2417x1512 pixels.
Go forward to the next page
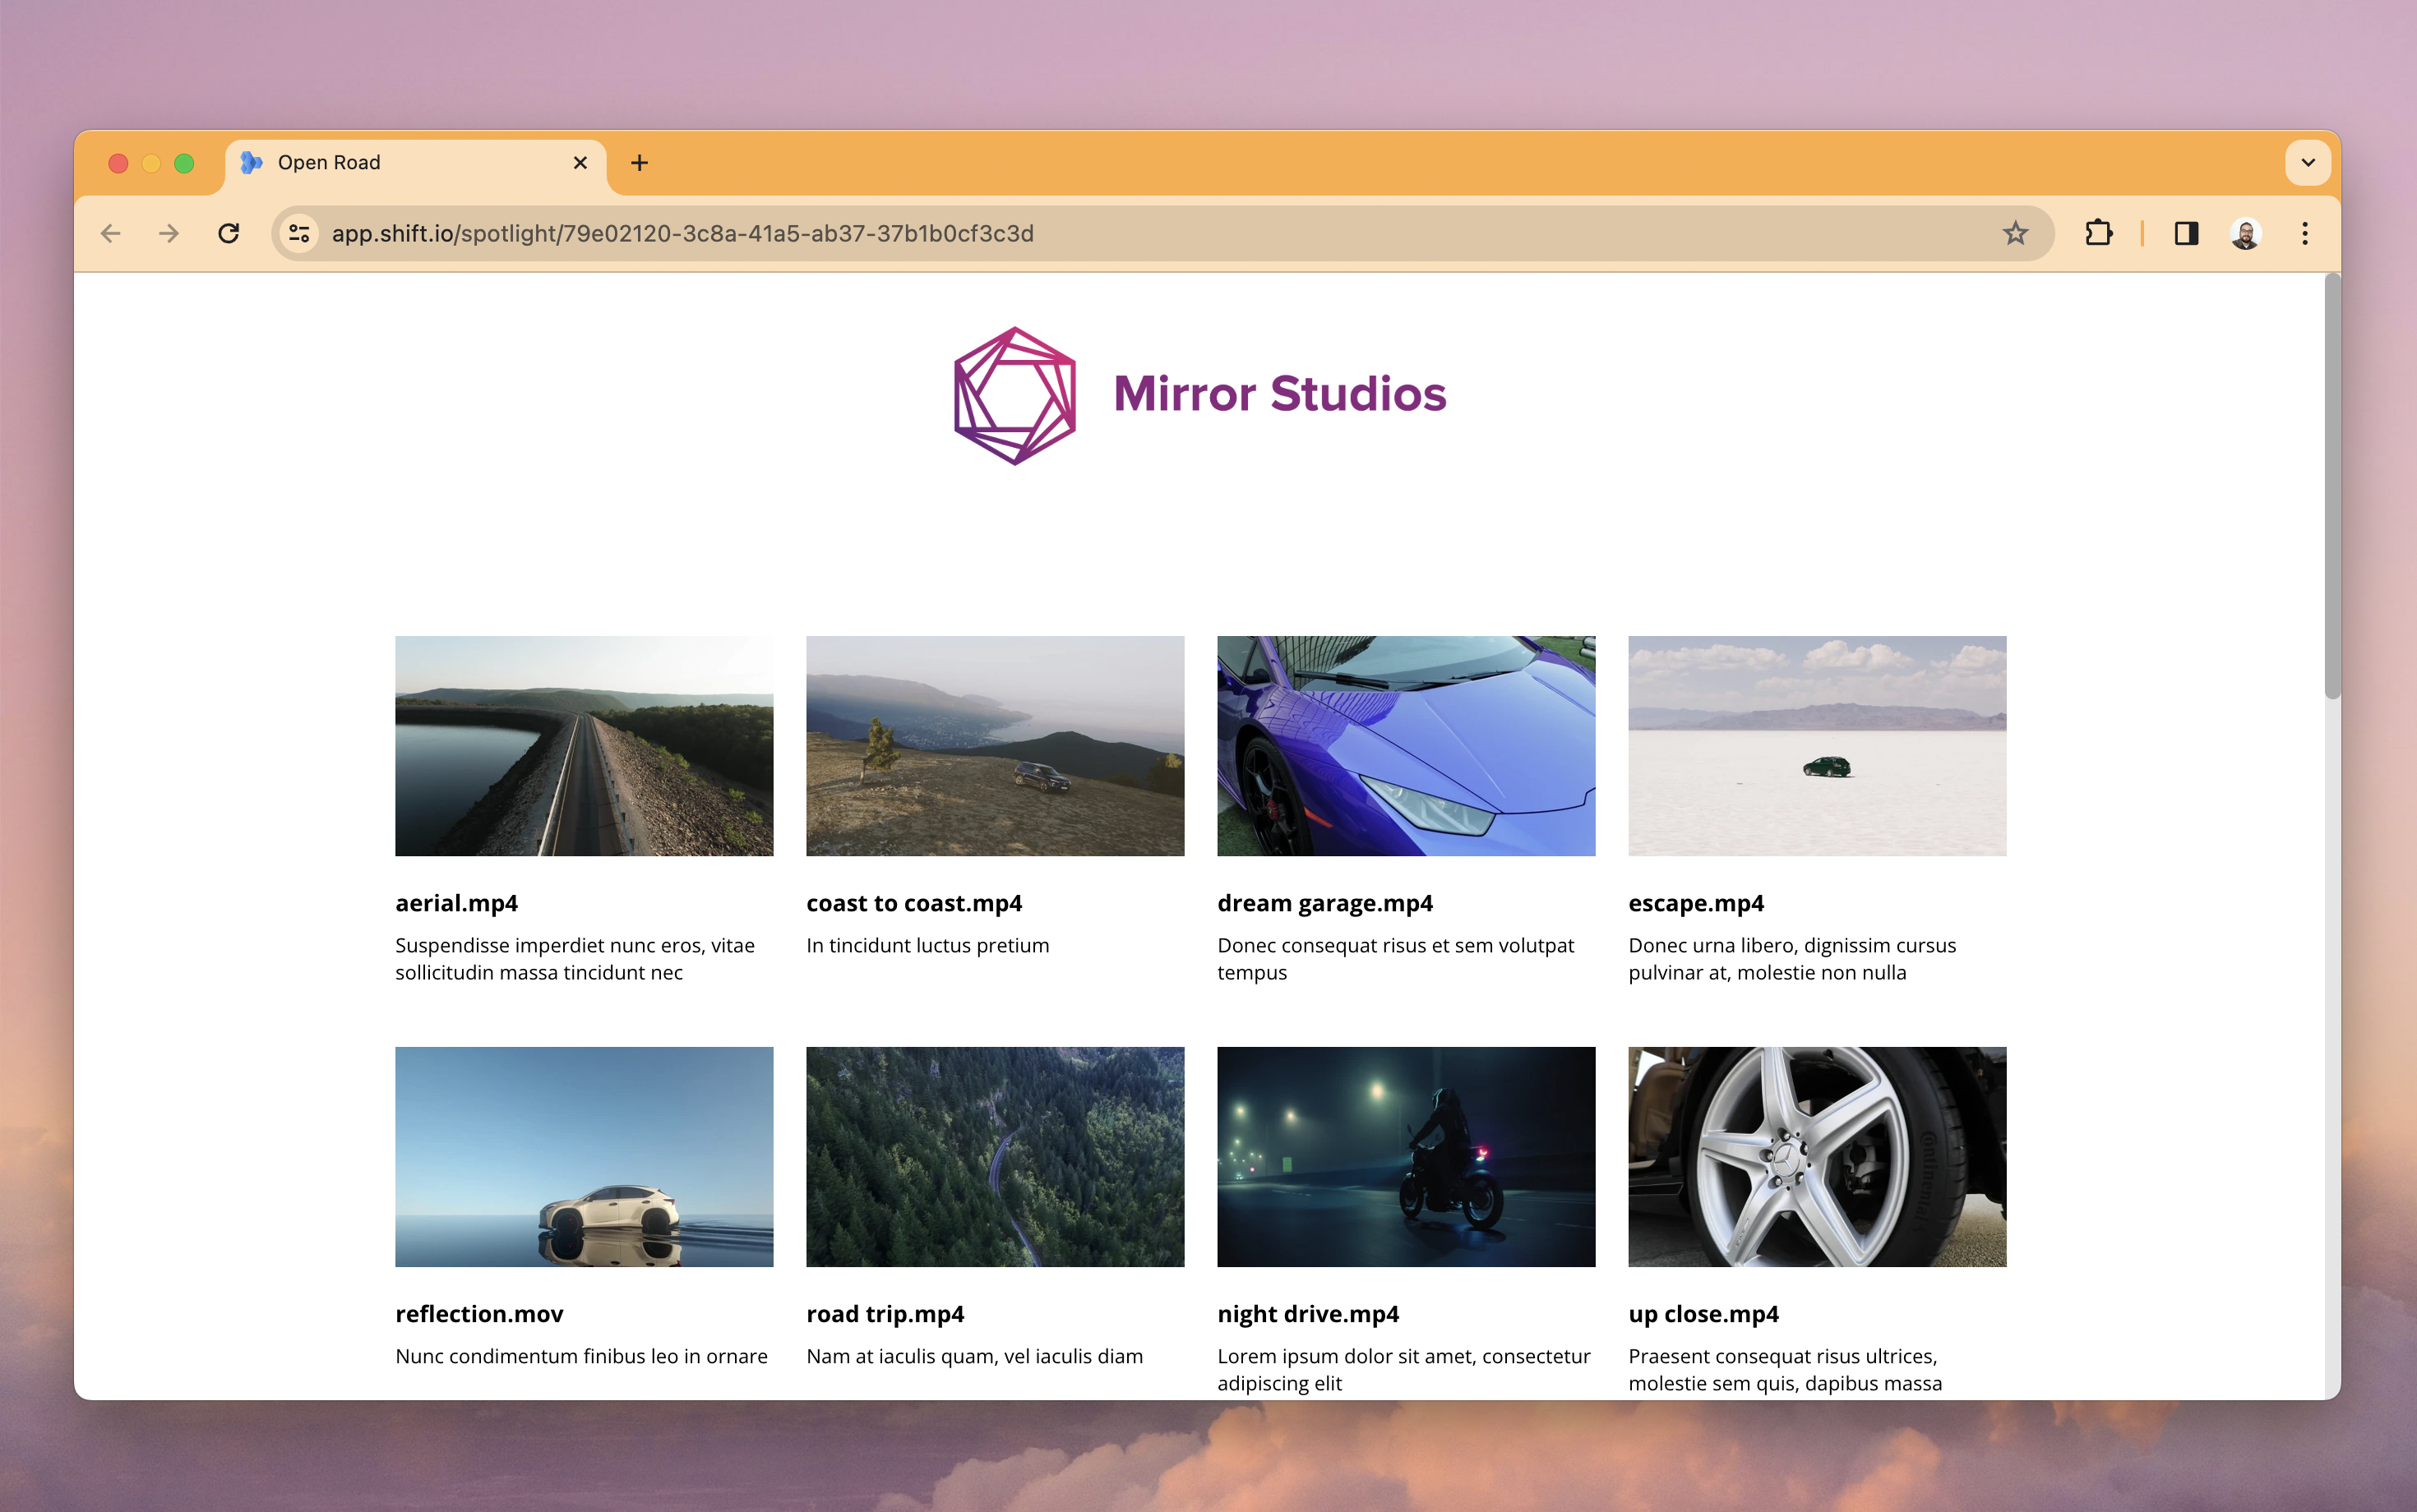(169, 233)
